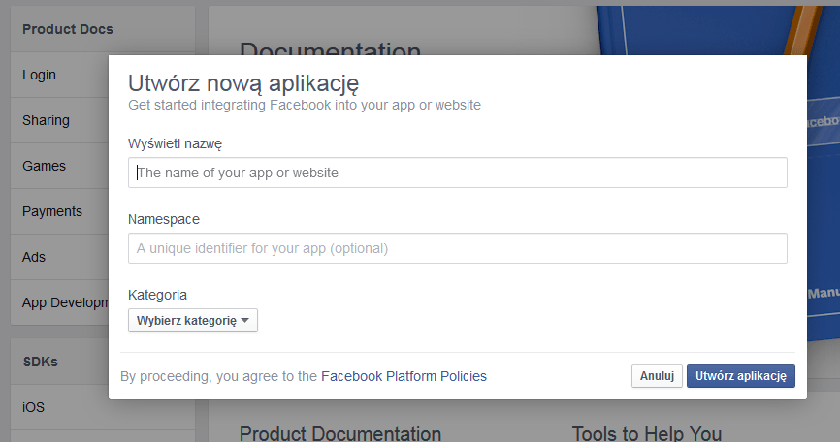Open iOS under SDKs

[x=59, y=407]
